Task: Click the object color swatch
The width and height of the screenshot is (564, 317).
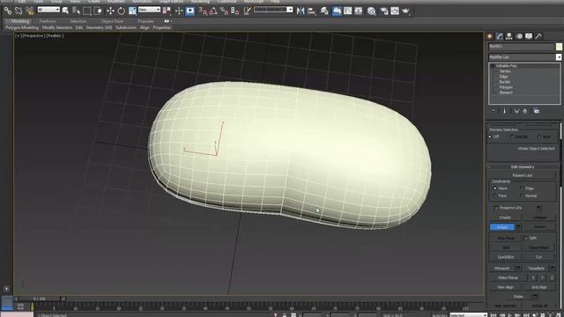Action: coord(559,47)
